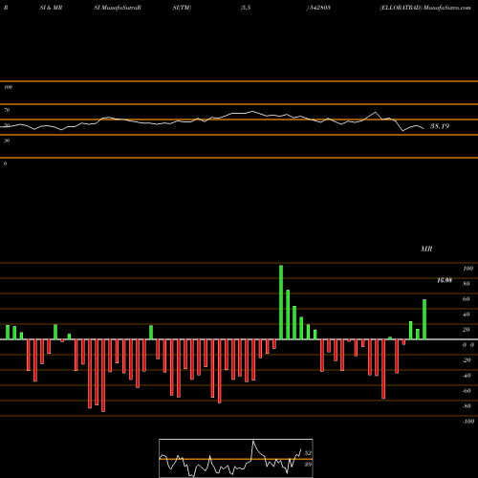The height and width of the screenshot is (478, 478).
Task: Click the SI MunafaSutraR header text
Action: click(118, 8)
